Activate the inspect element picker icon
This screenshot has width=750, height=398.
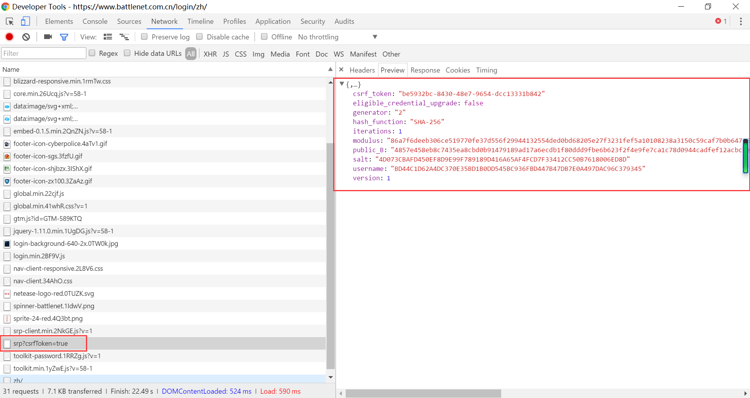[10, 21]
